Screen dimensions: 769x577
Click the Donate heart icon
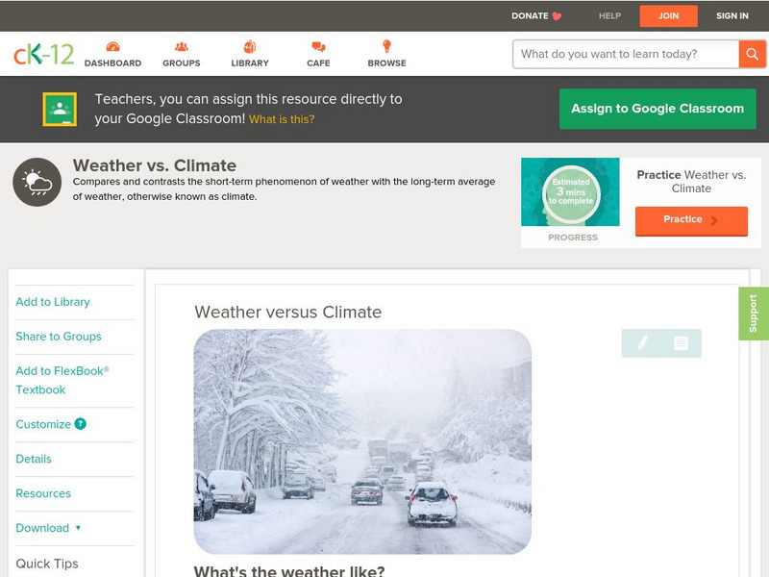point(557,16)
